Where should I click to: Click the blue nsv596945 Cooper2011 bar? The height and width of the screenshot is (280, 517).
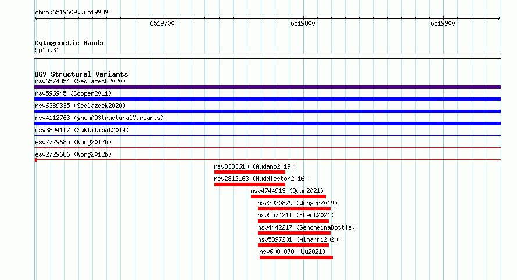coord(267,99)
